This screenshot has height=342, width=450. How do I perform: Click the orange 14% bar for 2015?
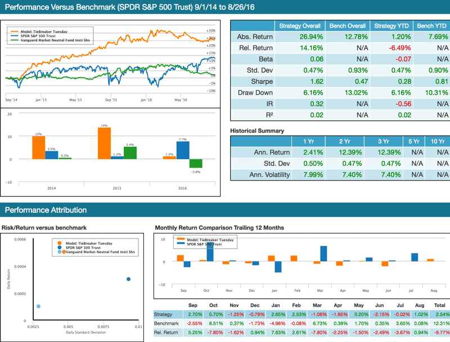click(x=103, y=143)
